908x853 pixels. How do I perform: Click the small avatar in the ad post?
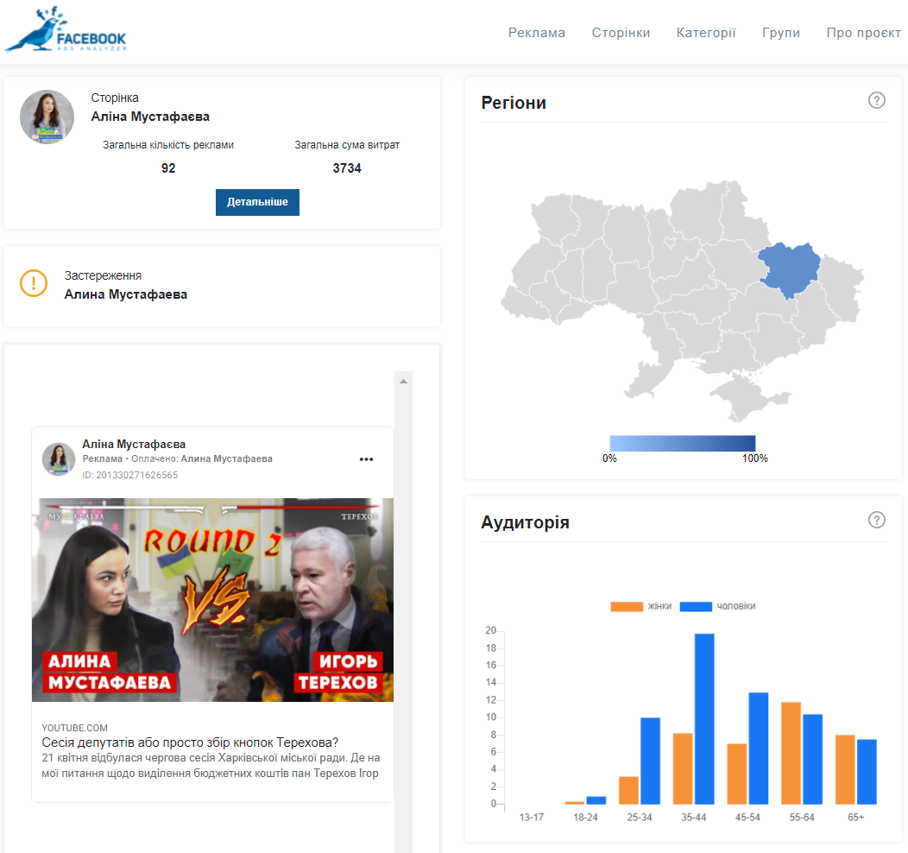coord(59,459)
